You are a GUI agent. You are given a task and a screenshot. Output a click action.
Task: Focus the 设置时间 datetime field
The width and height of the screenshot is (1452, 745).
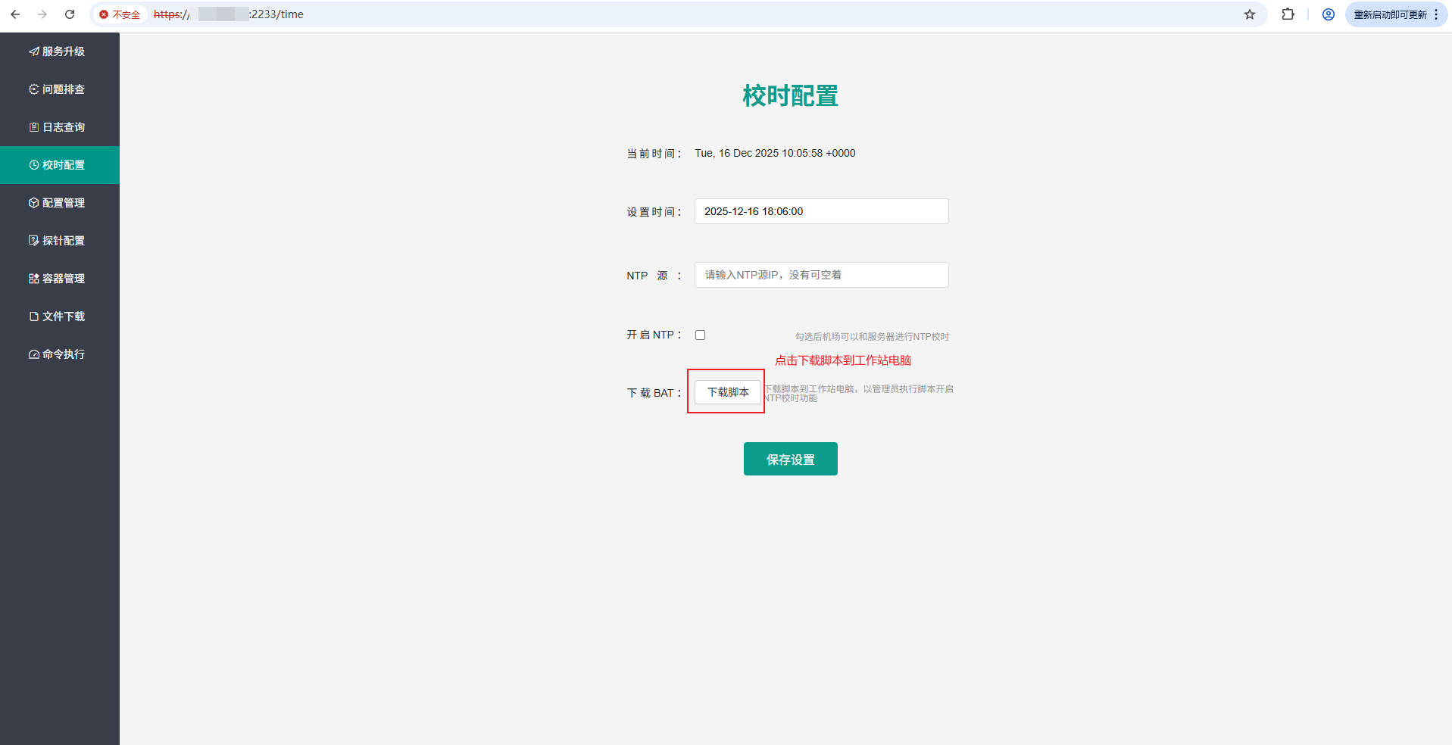821,211
